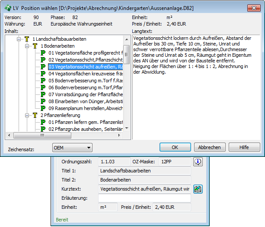Click into the Erläuterung text field
265x227 pixels.
144,198
